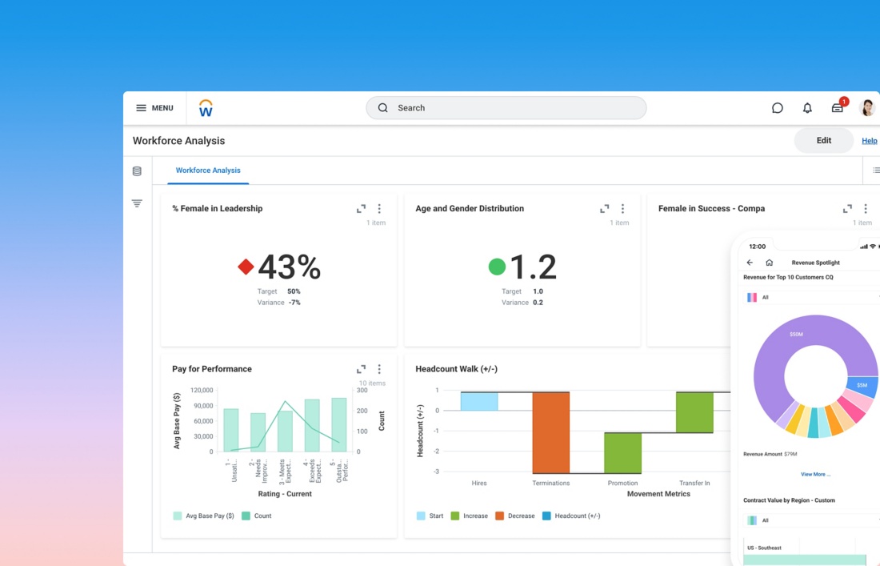Open the data source icon in sidebar

click(x=137, y=171)
